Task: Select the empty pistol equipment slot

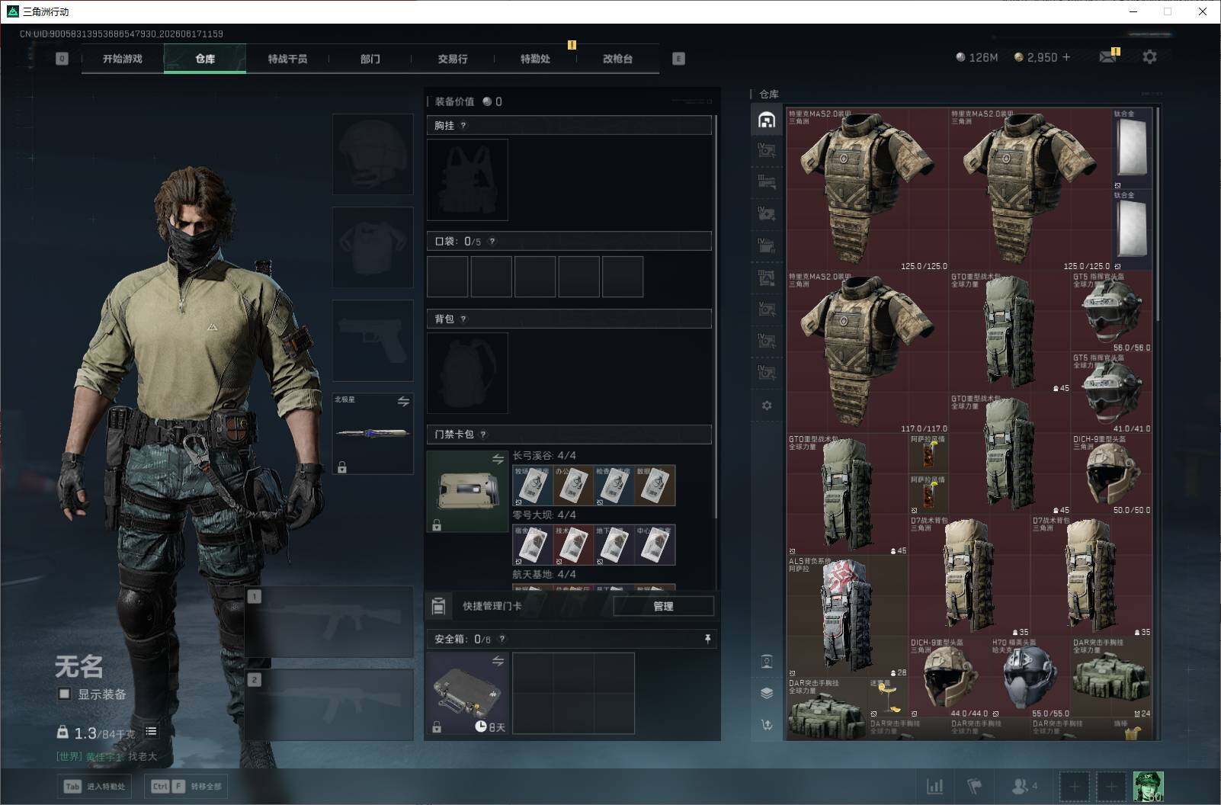Action: pos(373,340)
